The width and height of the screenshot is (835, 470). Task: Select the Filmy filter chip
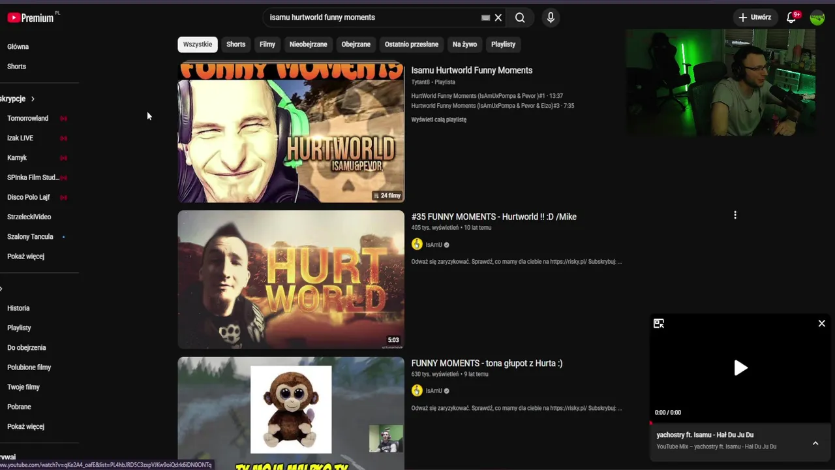point(267,44)
